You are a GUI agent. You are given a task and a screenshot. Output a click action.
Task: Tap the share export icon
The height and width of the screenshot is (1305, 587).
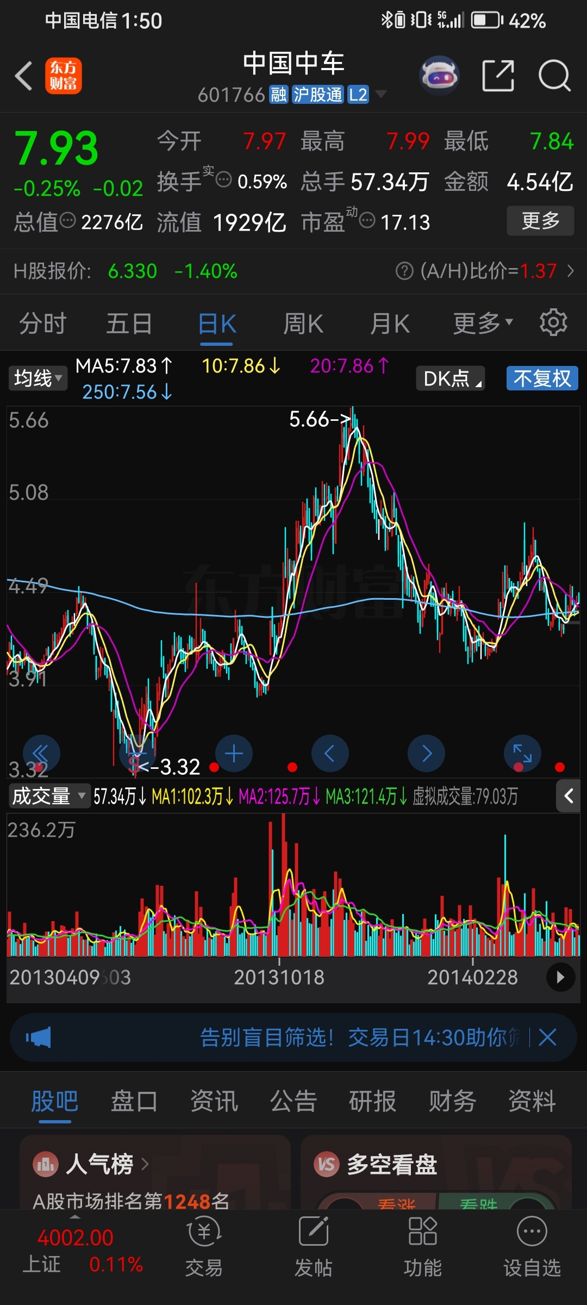tap(498, 76)
